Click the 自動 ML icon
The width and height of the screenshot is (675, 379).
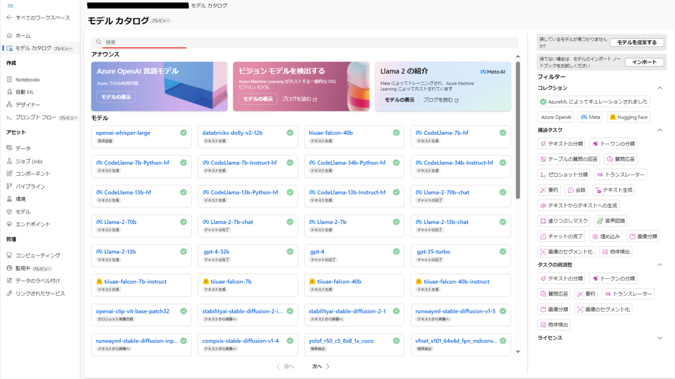tap(10, 92)
